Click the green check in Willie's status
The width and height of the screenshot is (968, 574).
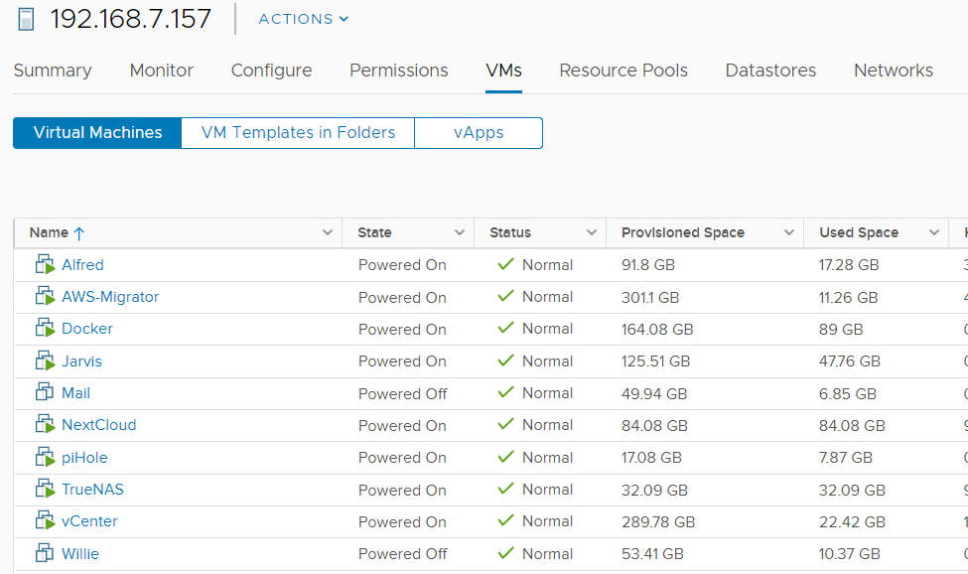click(505, 553)
